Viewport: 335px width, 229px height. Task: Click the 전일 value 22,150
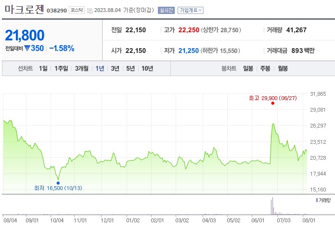(135, 30)
